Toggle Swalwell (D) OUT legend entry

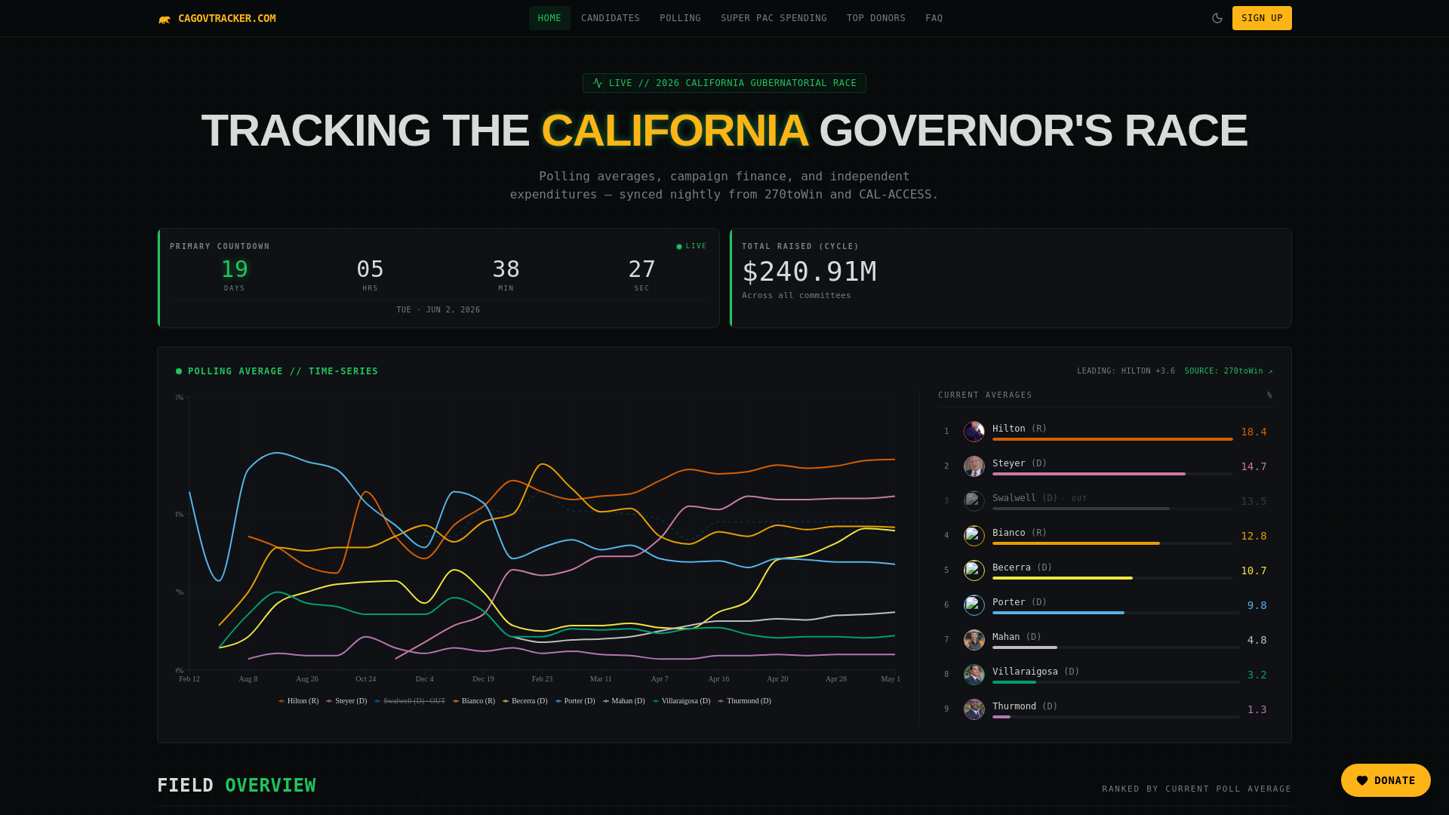410,701
